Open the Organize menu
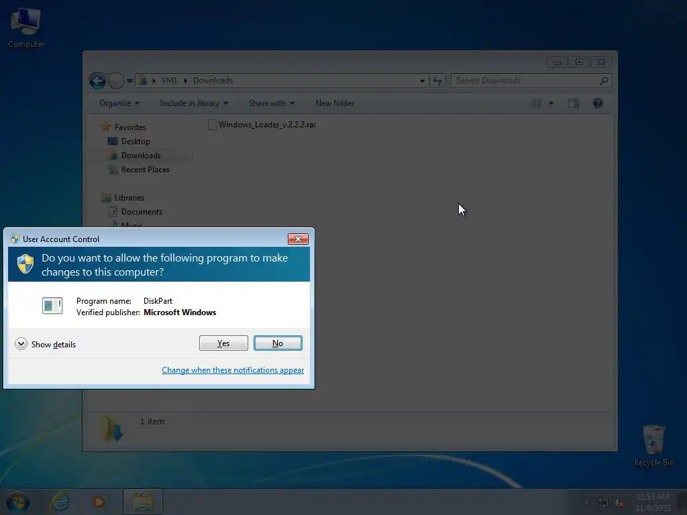The image size is (687, 515). point(119,103)
